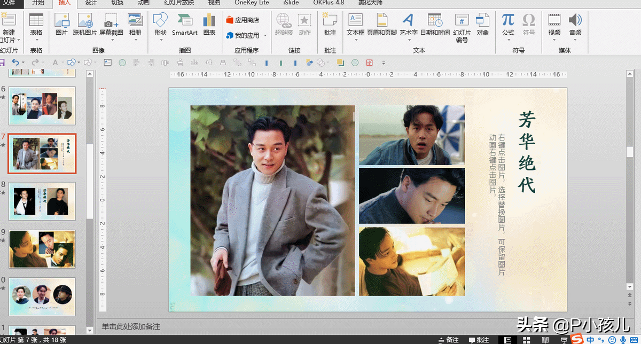Toggle the 批注 comments pane in status bar

[x=479, y=340]
